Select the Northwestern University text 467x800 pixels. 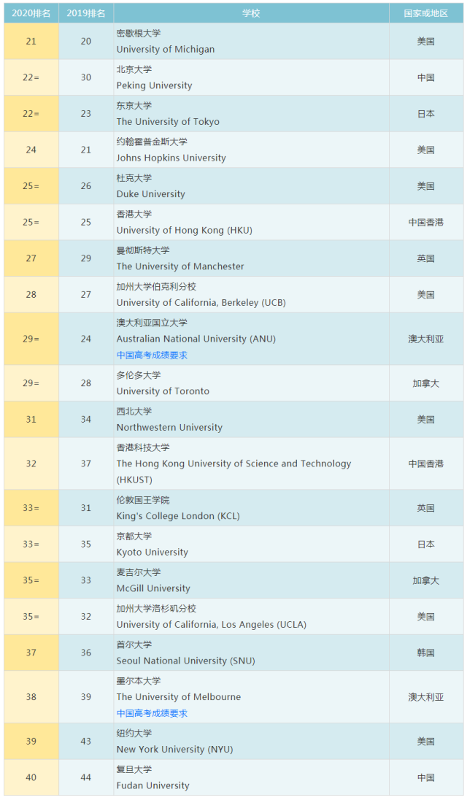(x=169, y=428)
